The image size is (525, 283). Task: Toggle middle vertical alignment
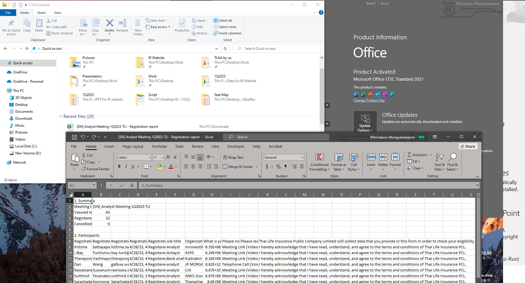(193, 157)
